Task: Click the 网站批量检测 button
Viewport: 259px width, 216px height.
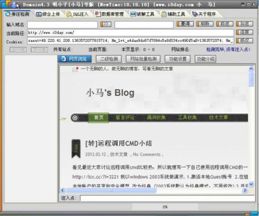Action: coord(143,59)
